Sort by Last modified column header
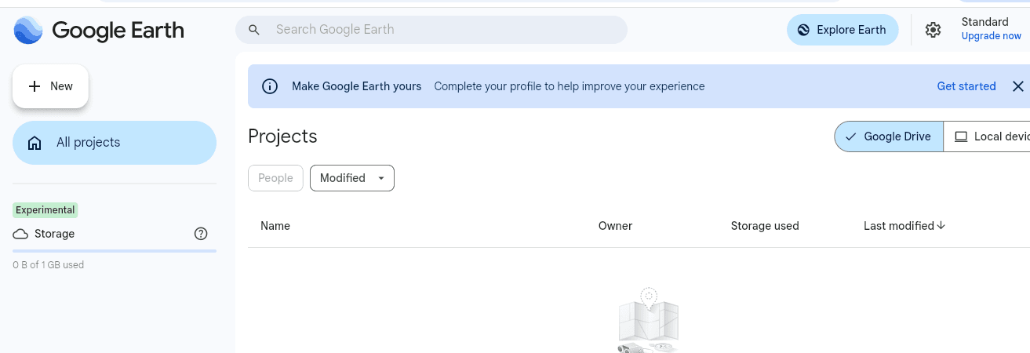1030x353 pixels. click(899, 226)
